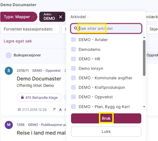Select the DEMO - Kraftproduksjon checkbox
The image size is (158, 141).
pos(73,87)
